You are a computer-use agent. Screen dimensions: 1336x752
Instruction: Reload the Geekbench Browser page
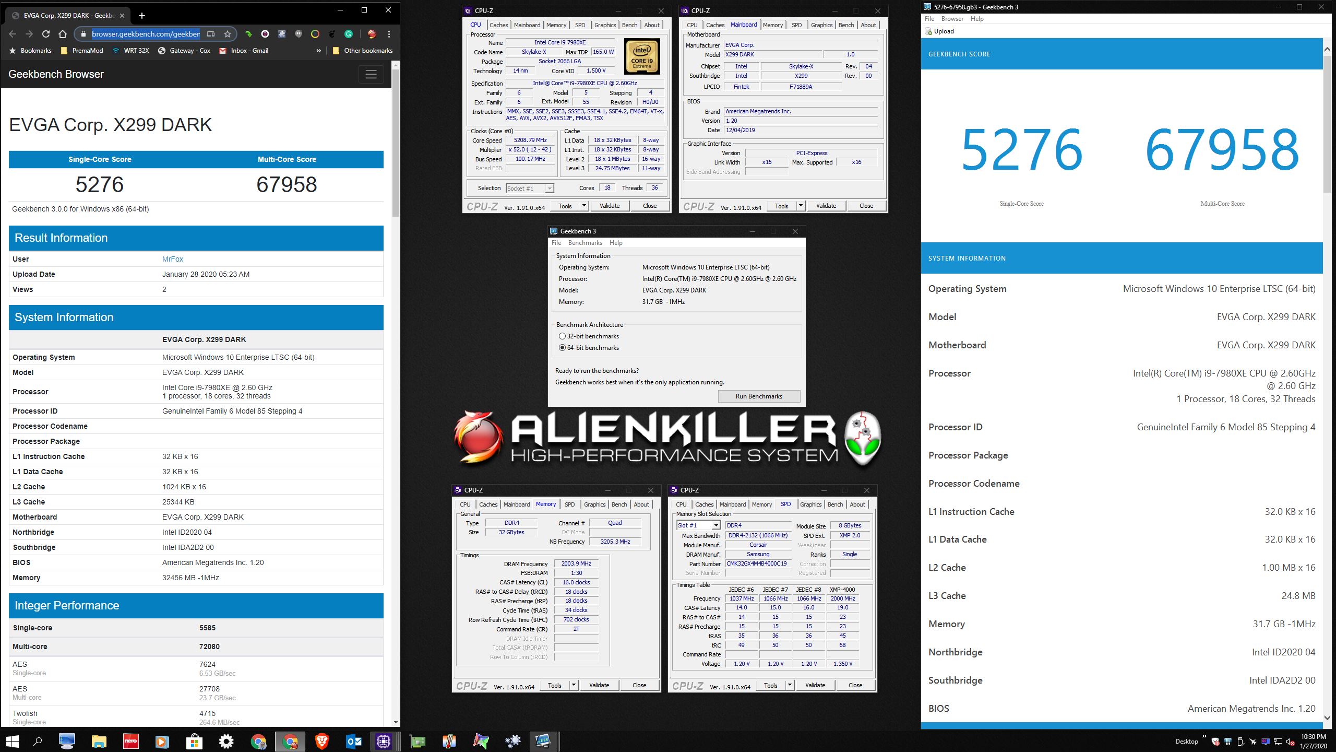pos(46,34)
